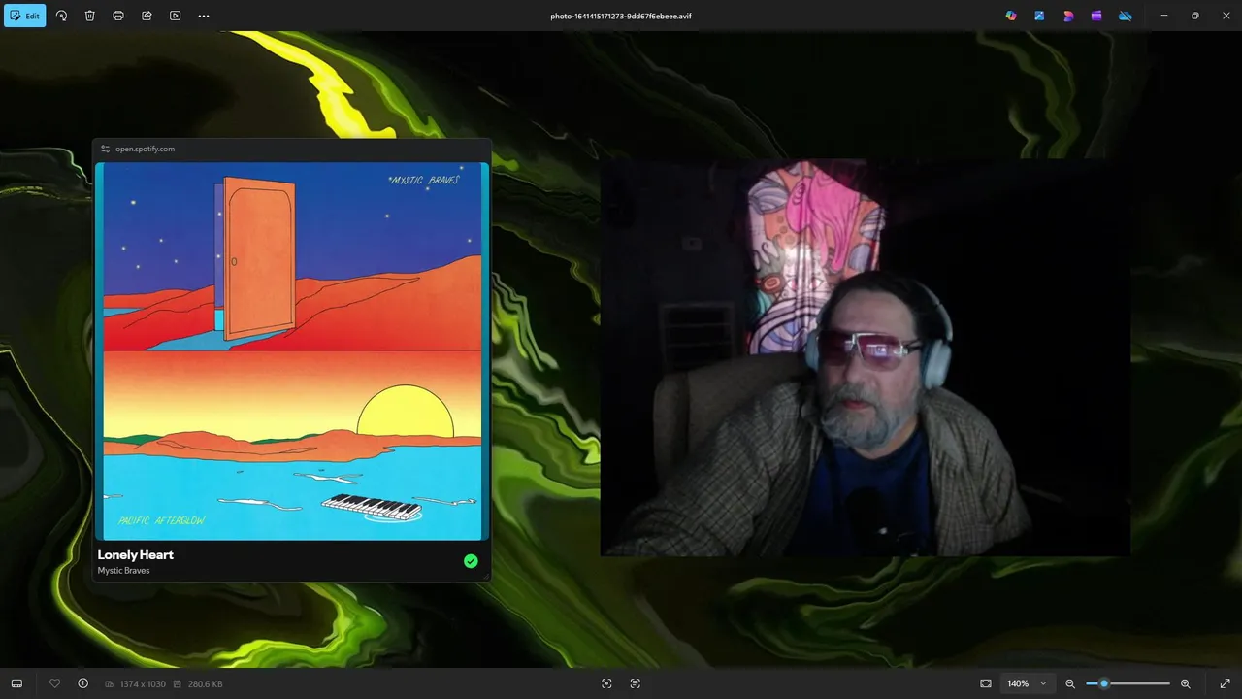Start the slideshow with the play icon
The image size is (1242, 699).
click(x=175, y=16)
